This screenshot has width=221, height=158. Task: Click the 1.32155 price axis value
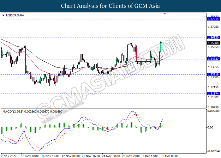(x=213, y=87)
